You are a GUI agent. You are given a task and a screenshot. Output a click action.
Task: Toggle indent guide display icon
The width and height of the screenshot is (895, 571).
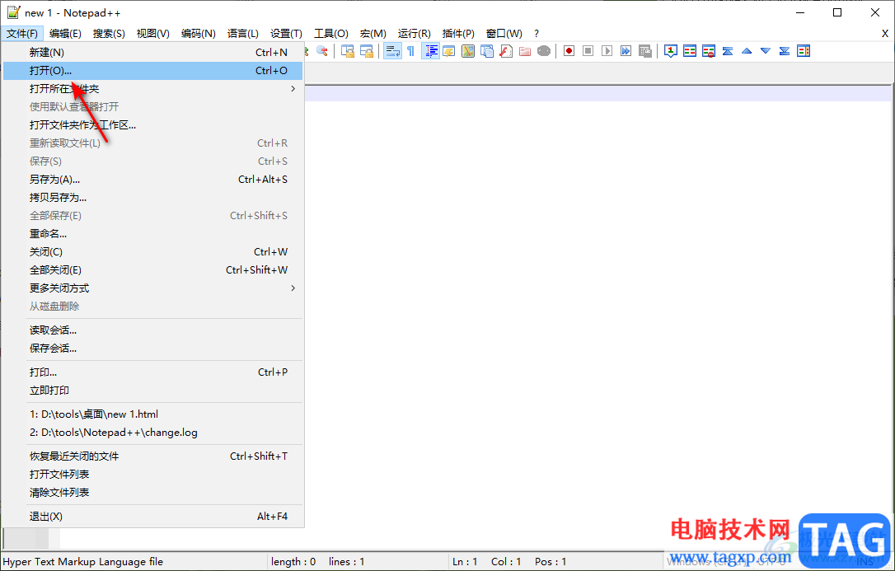pyautogui.click(x=430, y=51)
